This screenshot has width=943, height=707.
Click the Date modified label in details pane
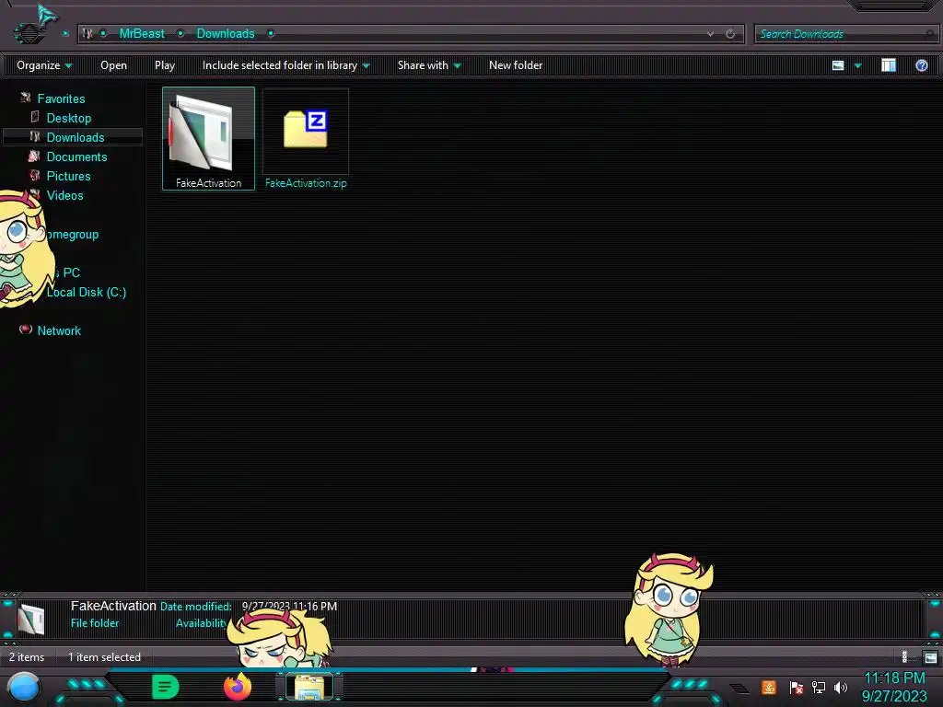[x=195, y=606]
